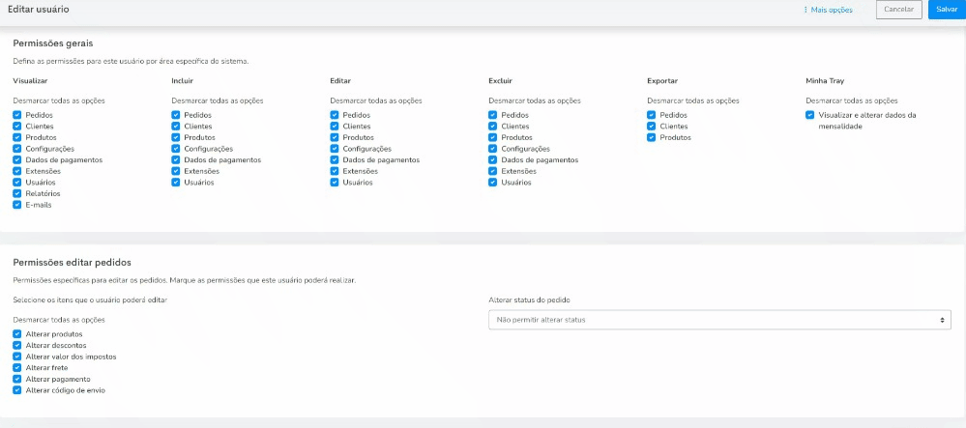Screen dimensions: 966x428
Task: Click Desmarcar todas as opções in Permissões editar pedidos
Action: coord(59,320)
